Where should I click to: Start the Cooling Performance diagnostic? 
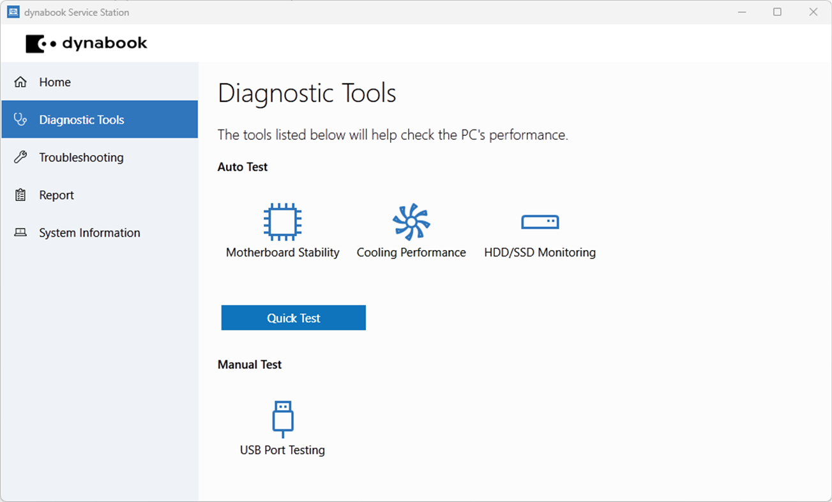pyautogui.click(x=411, y=220)
